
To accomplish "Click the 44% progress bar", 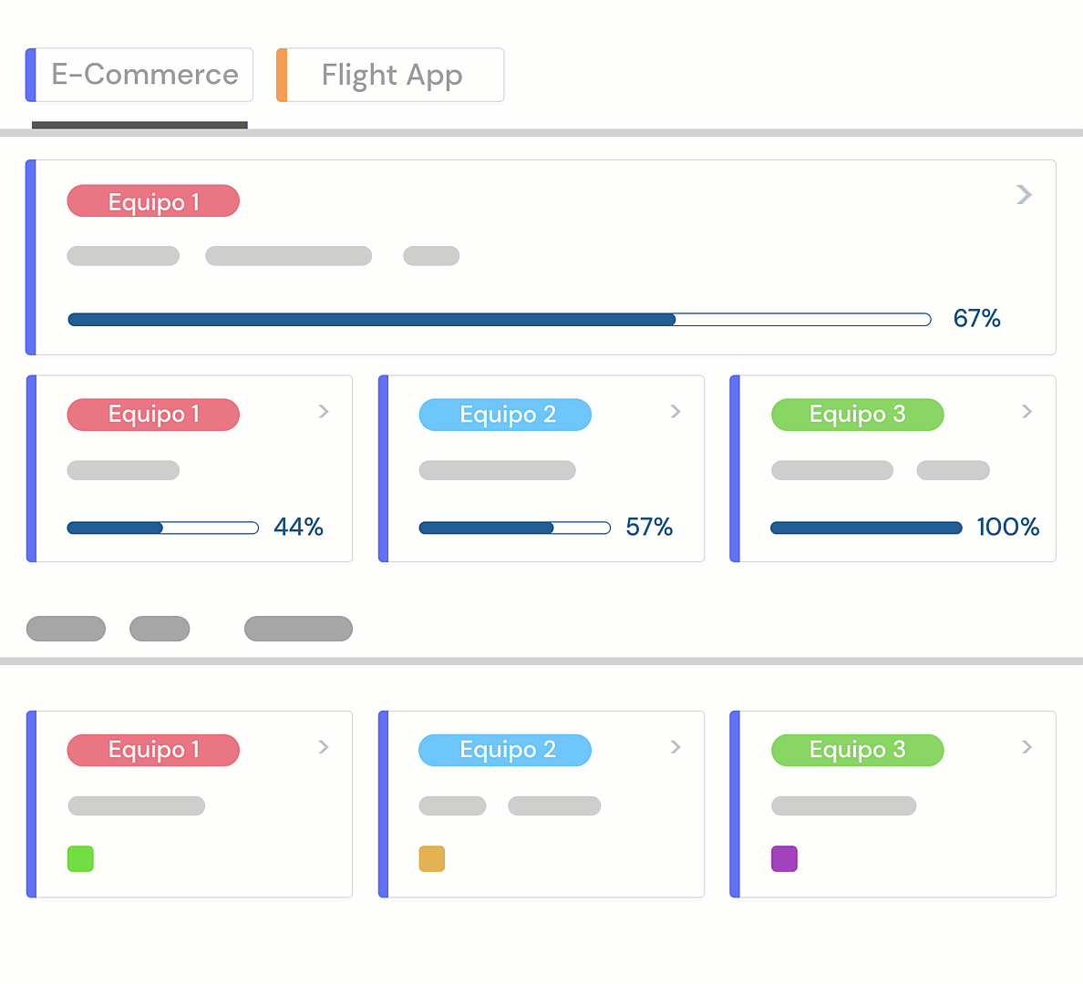I will pos(163,528).
